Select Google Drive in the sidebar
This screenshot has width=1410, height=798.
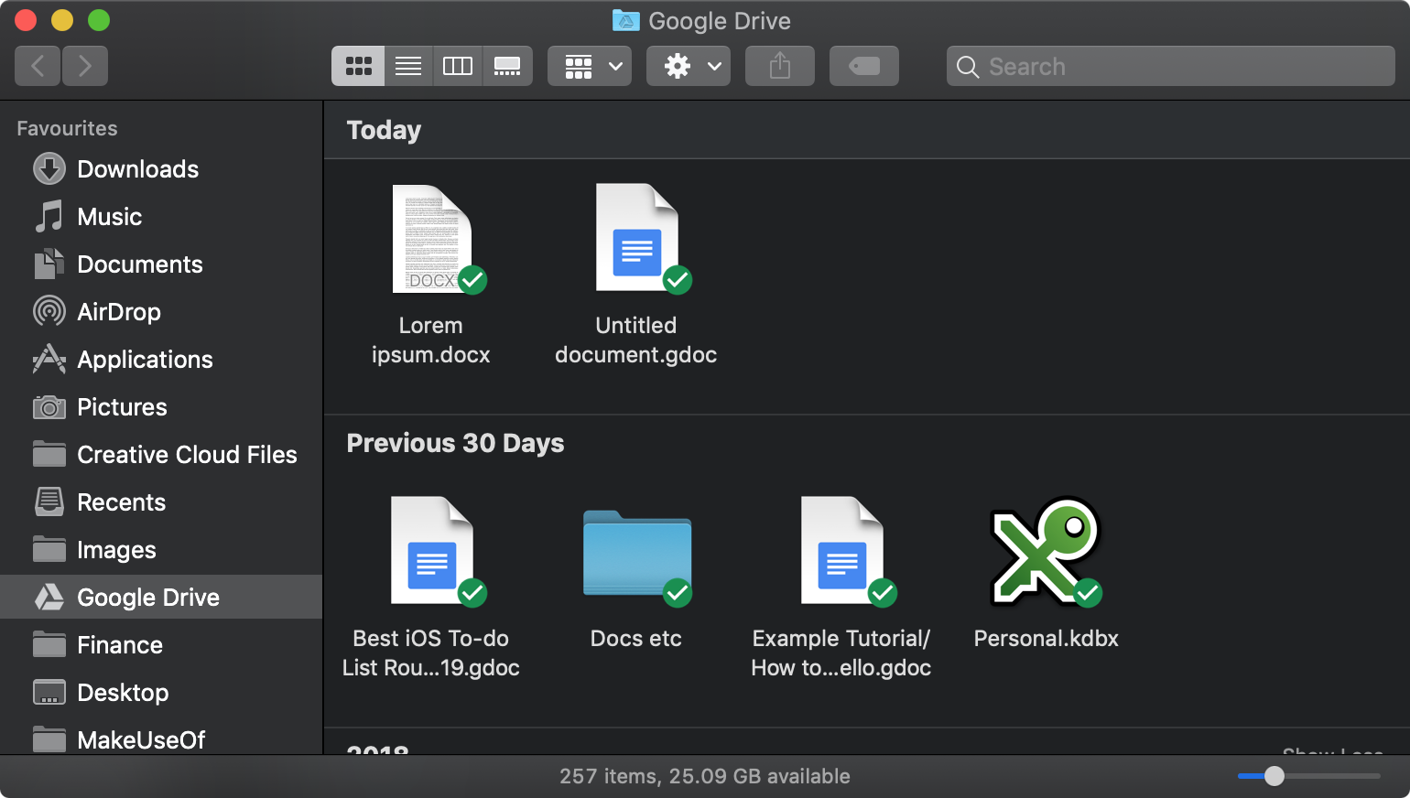click(161, 597)
